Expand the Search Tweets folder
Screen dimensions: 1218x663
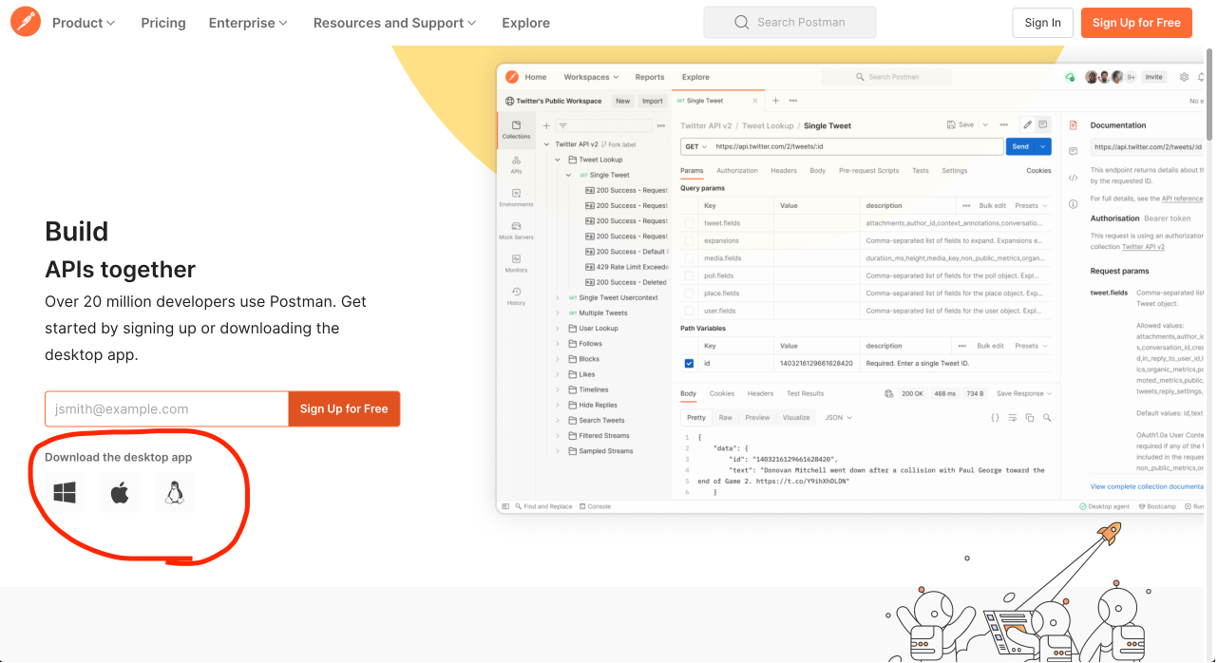coord(559,421)
